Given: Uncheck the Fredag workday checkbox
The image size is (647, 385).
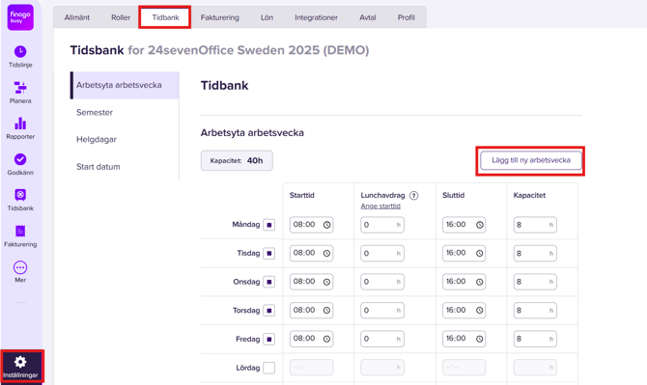Looking at the screenshot, I should point(269,340).
